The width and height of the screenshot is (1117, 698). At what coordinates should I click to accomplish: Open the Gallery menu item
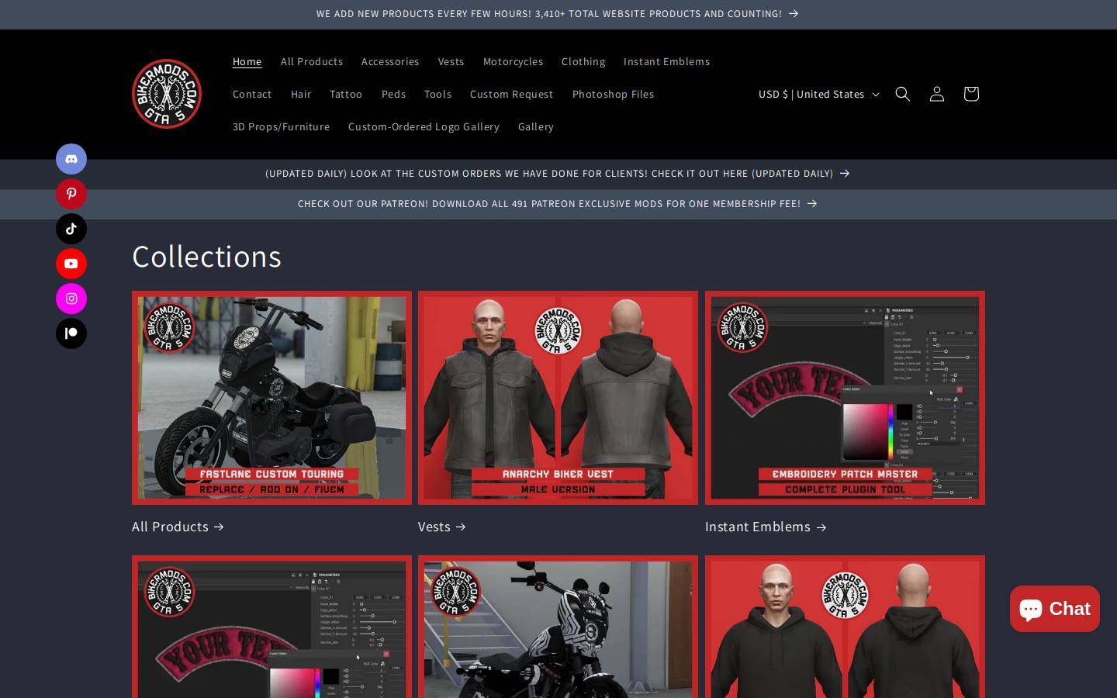536,126
